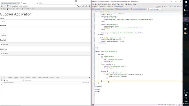Go back in the Chrome browser
This screenshot has height=106, width=189.
pyautogui.click(x=2, y=6)
